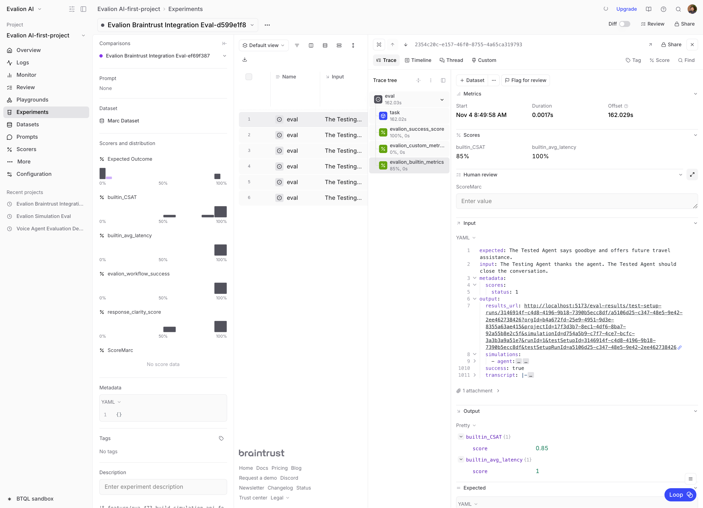Expand the comparison experiment dropdown
This screenshot has height=508, width=703.
[x=224, y=56]
